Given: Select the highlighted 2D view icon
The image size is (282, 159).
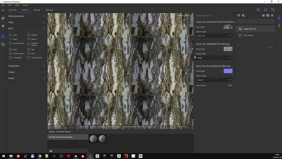Looking at the screenshot, I should coord(265,10).
